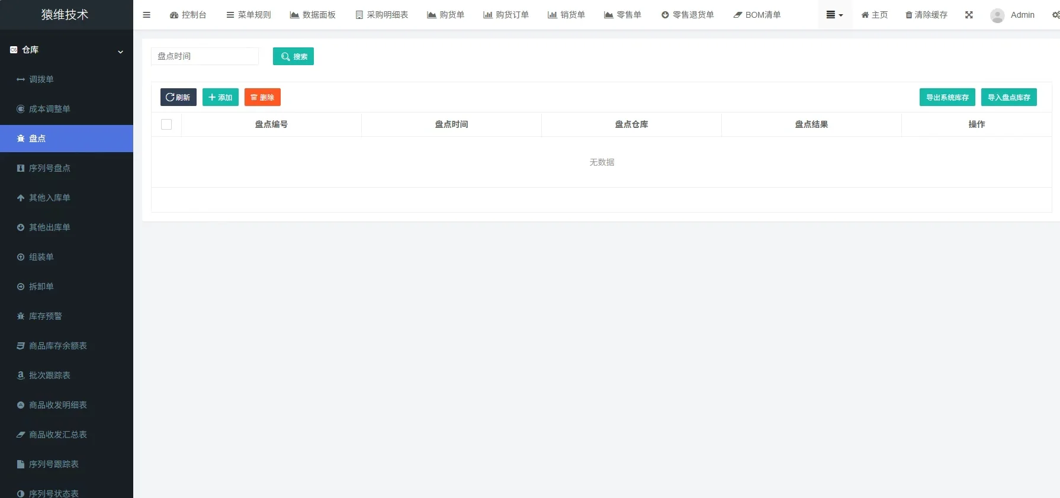The width and height of the screenshot is (1060, 498).
Task: Toggle the sidebar hamburger icon
Action: click(x=146, y=15)
